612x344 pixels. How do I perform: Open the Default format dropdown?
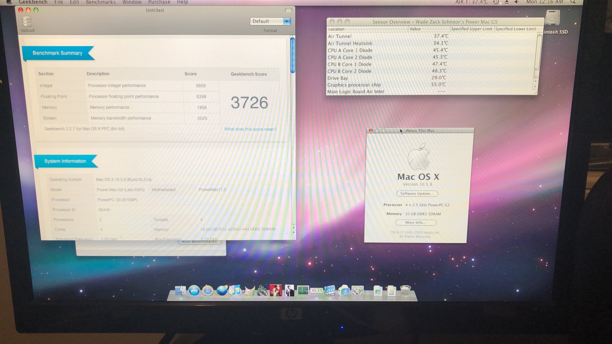point(270,21)
